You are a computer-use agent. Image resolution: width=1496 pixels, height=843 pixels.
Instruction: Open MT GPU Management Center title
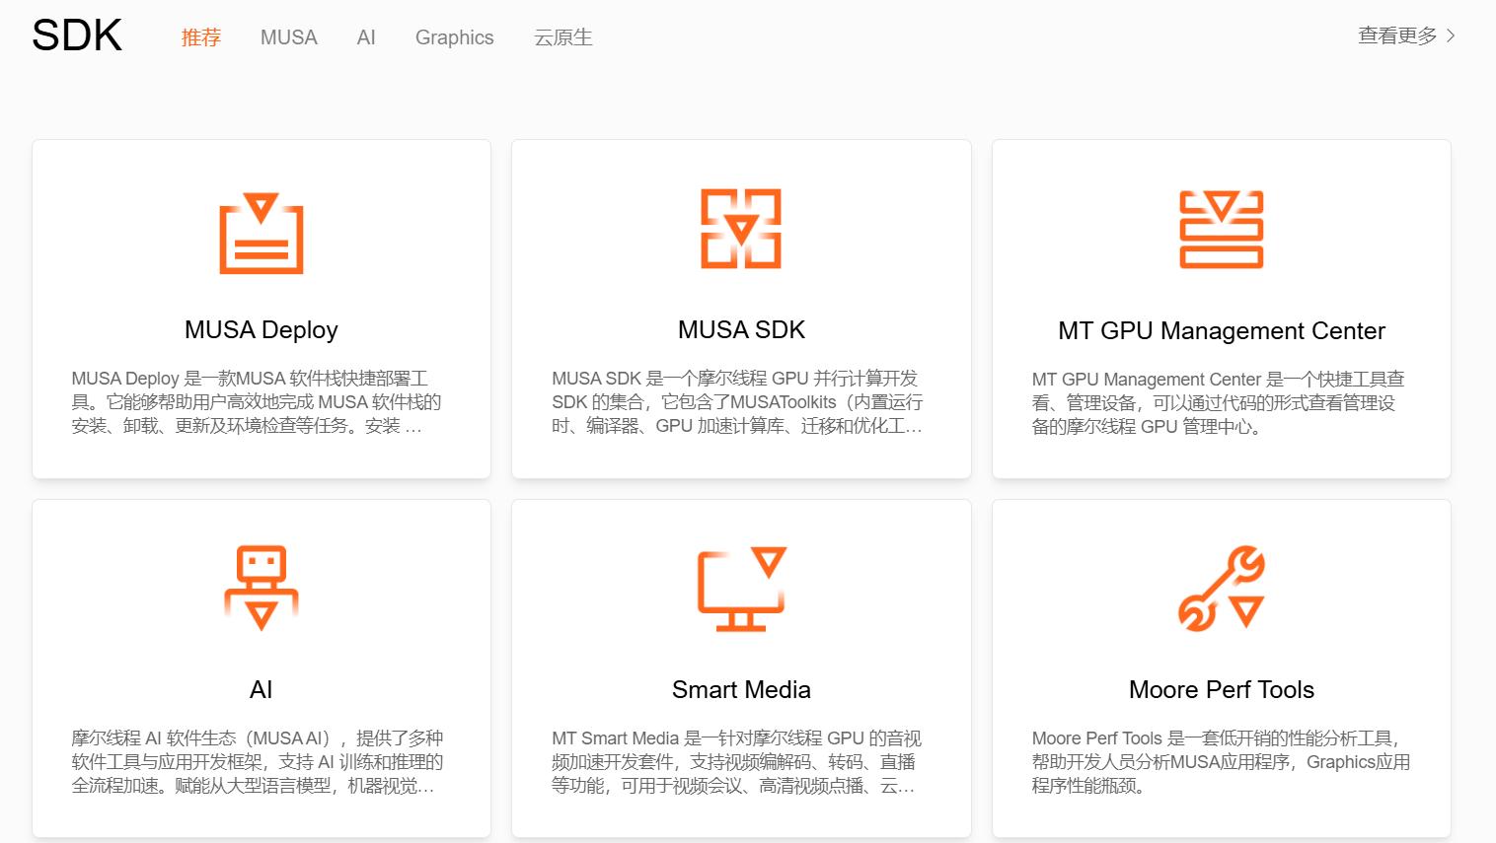(x=1221, y=331)
